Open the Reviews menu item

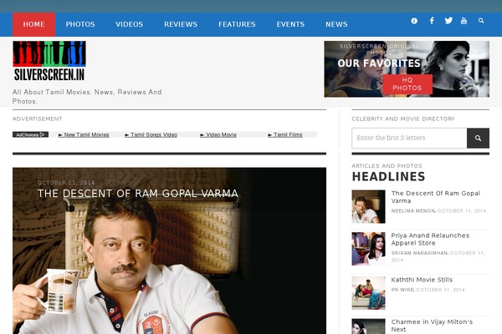(x=181, y=24)
